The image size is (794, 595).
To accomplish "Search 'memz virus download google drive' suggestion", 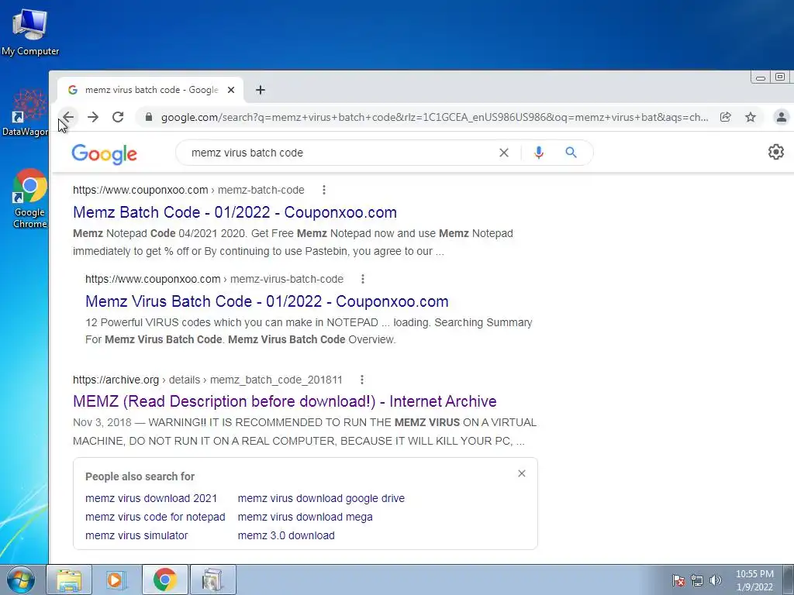I will coord(321,498).
